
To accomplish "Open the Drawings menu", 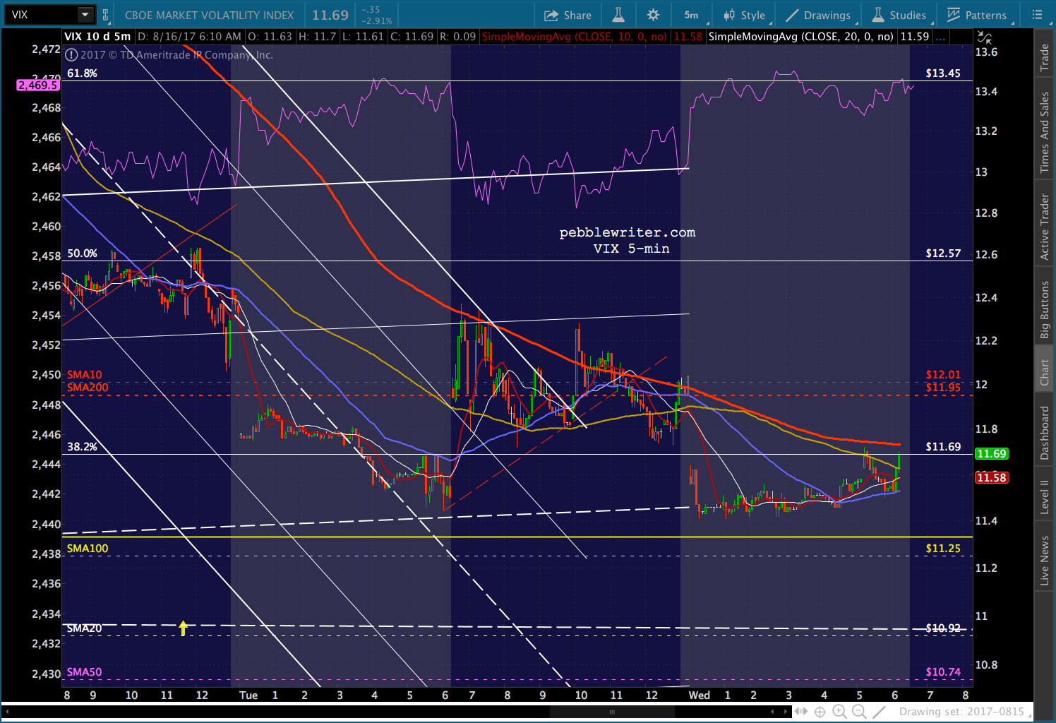I will click(x=819, y=15).
